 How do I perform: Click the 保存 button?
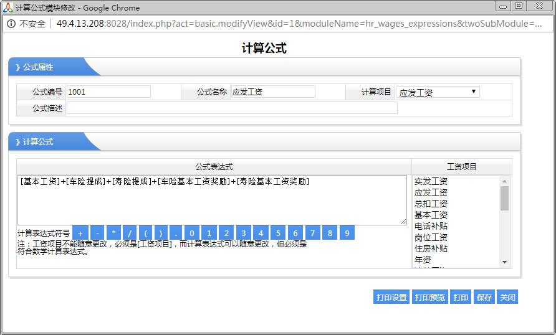pyautogui.click(x=484, y=297)
